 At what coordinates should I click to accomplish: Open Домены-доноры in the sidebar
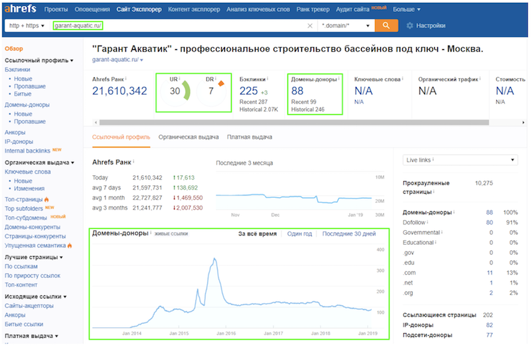coord(27,105)
